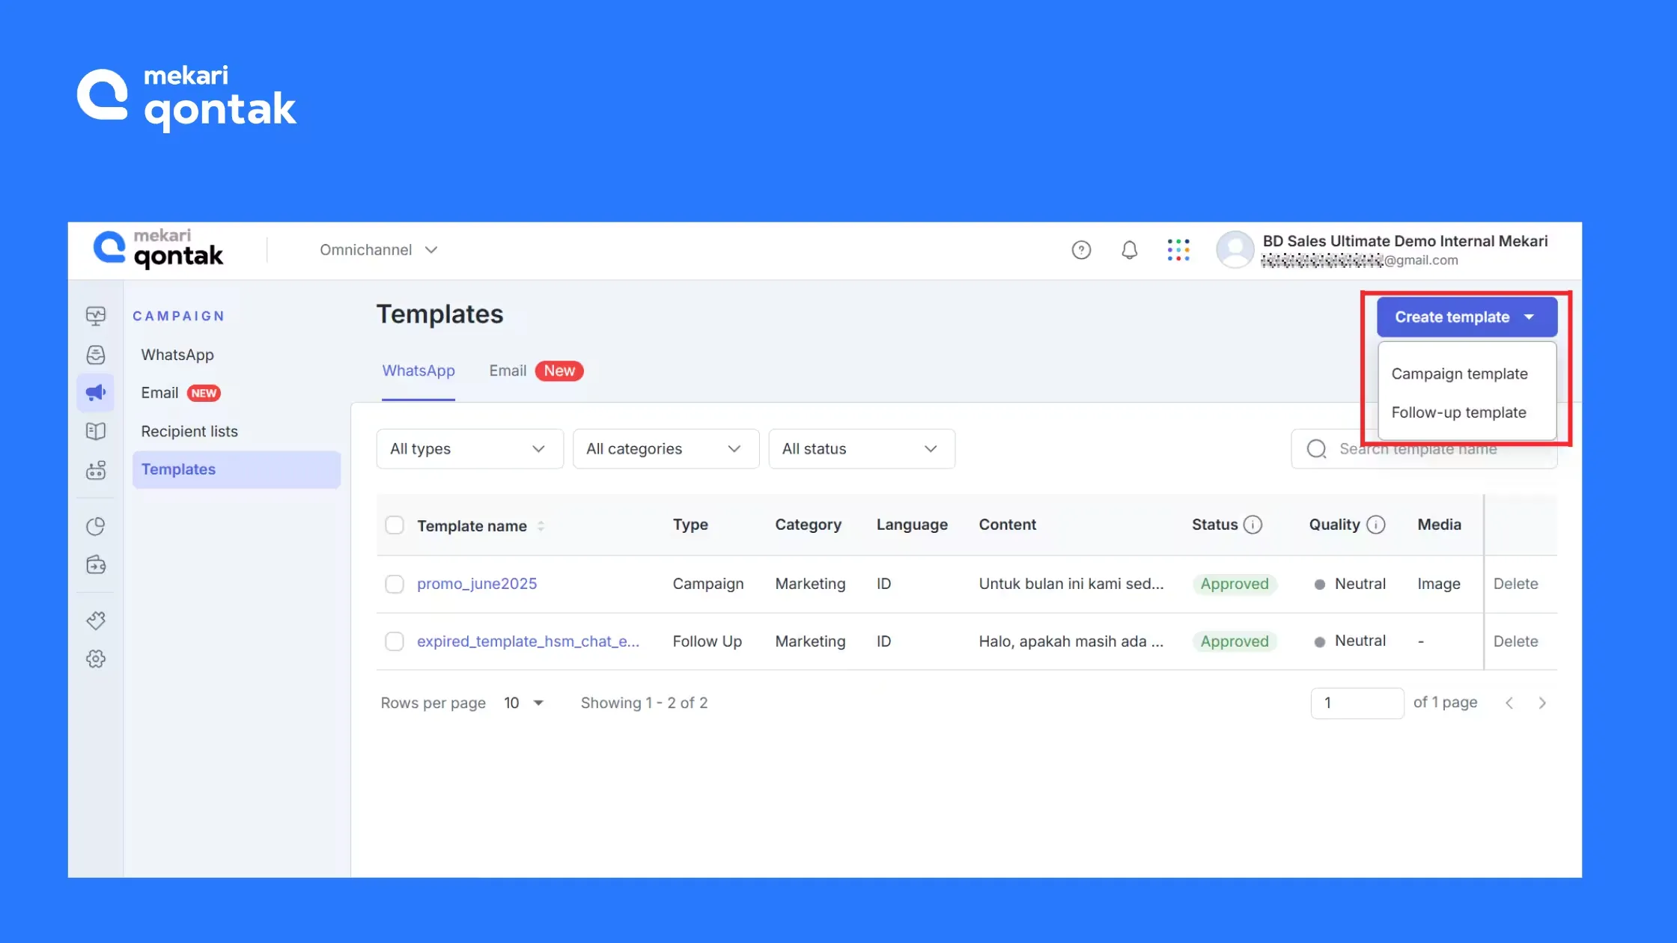Switch to the Email templates tab
The image size is (1677, 943).
click(508, 371)
